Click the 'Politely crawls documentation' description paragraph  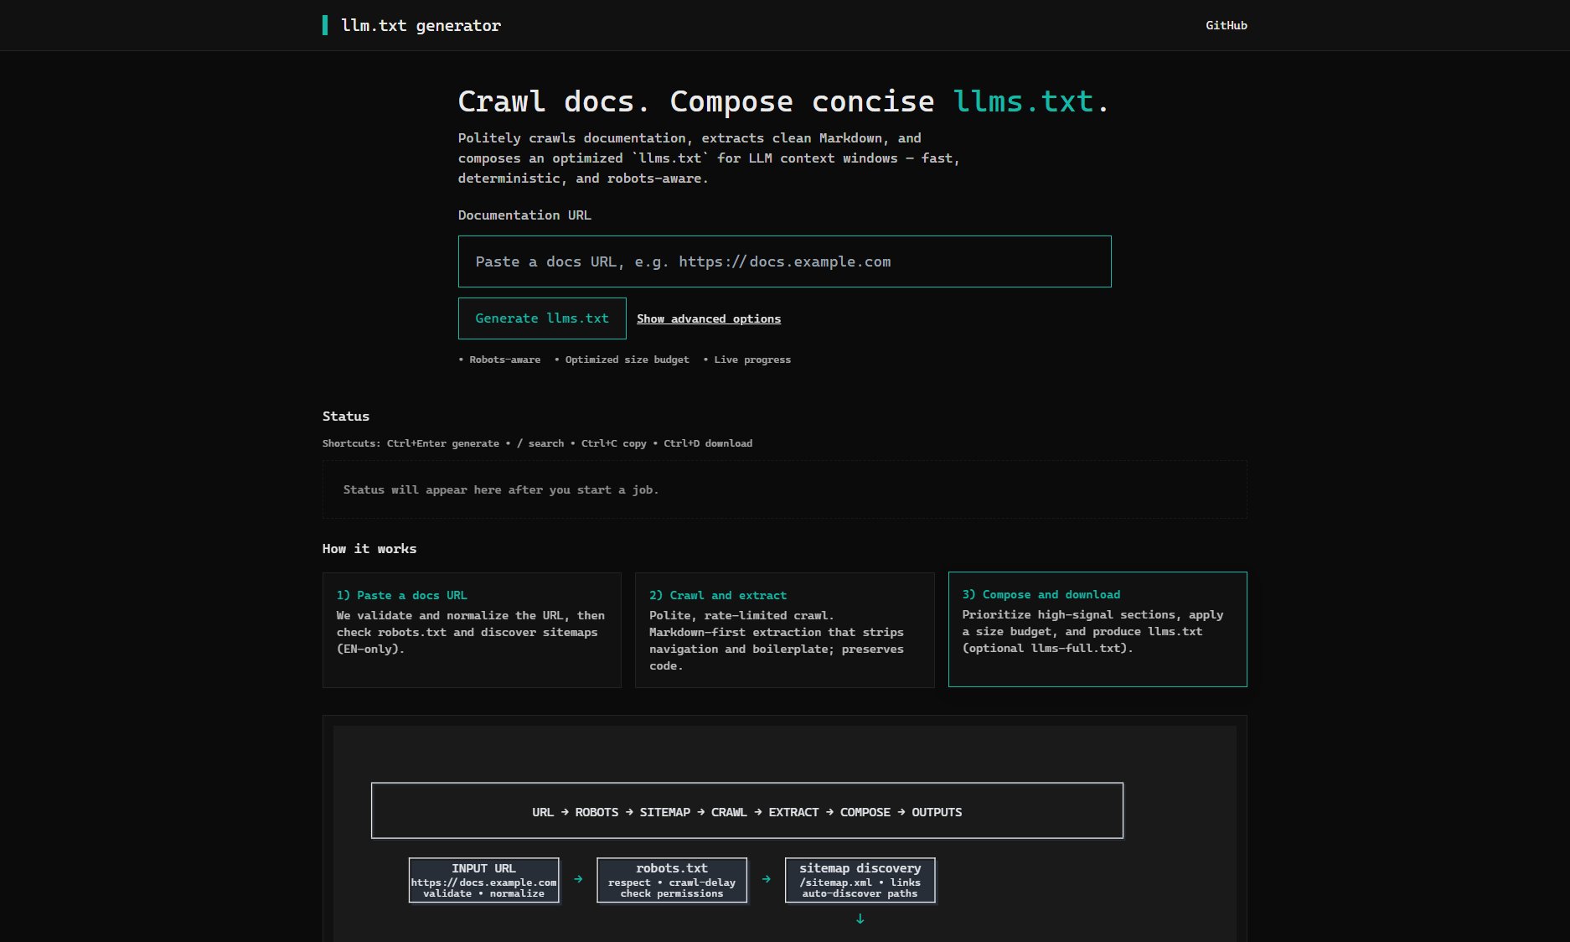709,158
